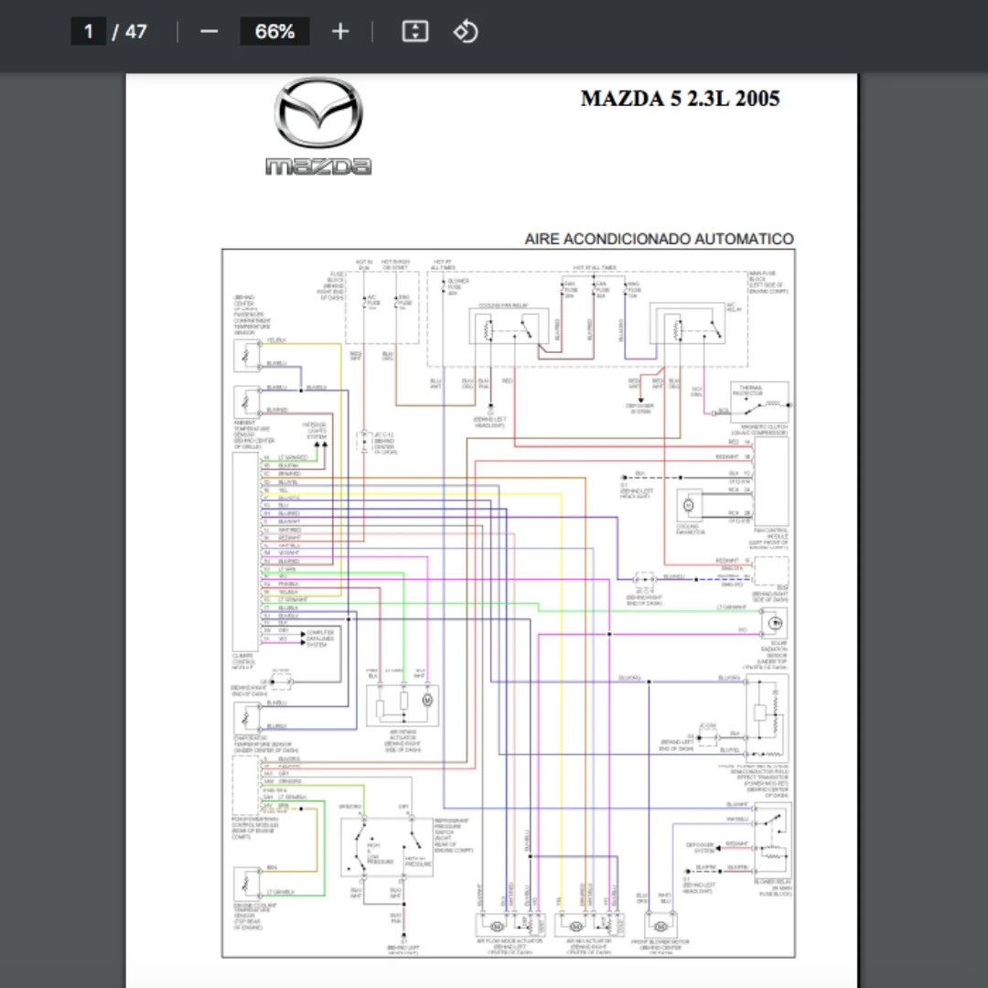Image resolution: width=988 pixels, height=988 pixels.
Task: Click the Mazda logo in the document
Action: (318, 126)
